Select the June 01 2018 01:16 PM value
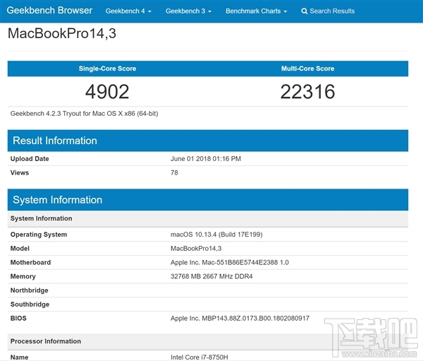 206,159
